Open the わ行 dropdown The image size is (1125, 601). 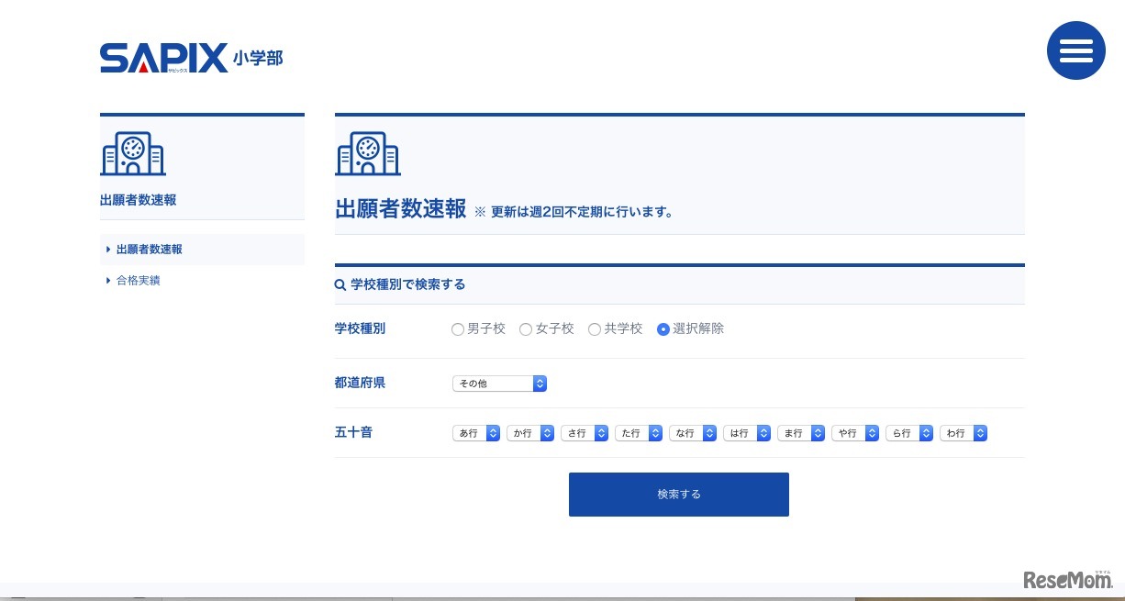pos(963,433)
